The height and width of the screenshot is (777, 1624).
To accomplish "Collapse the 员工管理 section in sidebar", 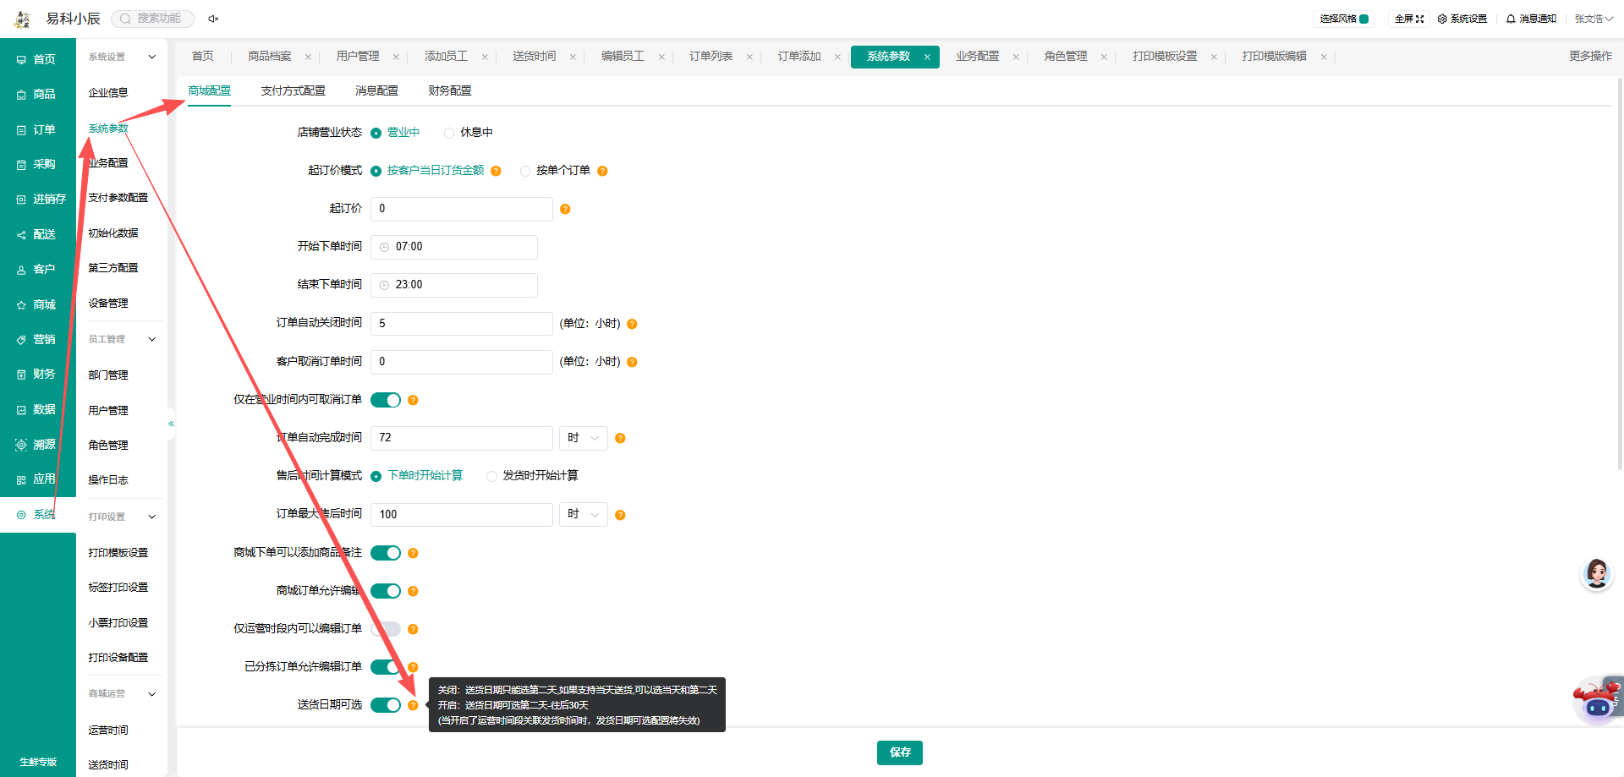I will (152, 340).
